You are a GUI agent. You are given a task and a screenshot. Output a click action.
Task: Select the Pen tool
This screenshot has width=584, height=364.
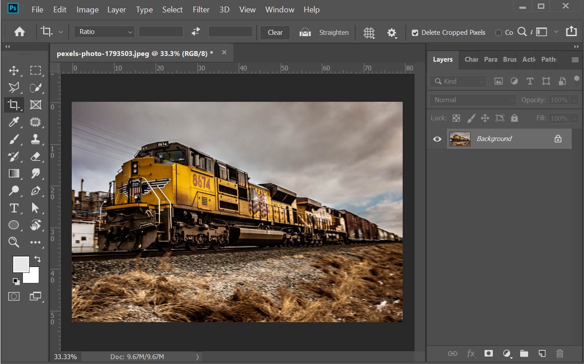(35, 190)
